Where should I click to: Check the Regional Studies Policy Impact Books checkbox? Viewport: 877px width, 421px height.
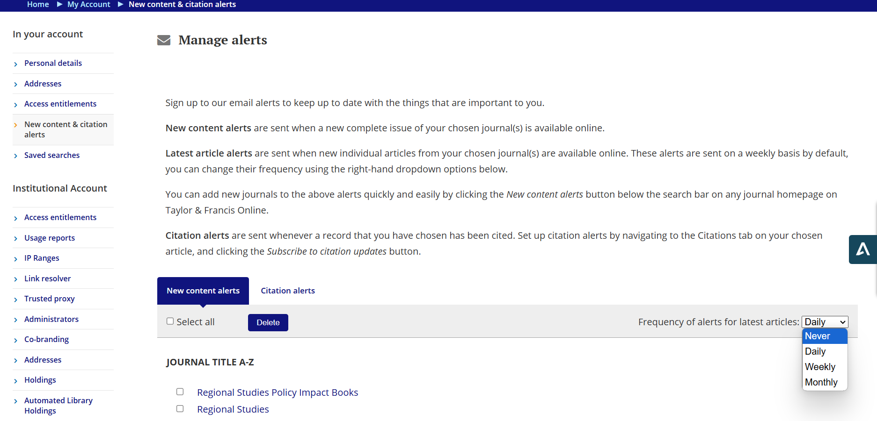pos(180,392)
